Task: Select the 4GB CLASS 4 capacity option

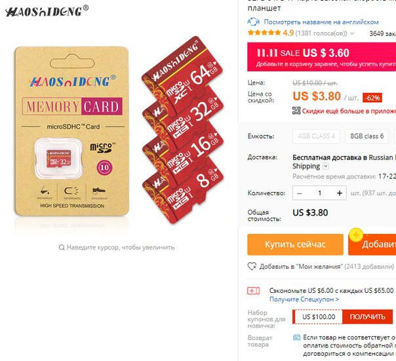Action: [x=316, y=136]
